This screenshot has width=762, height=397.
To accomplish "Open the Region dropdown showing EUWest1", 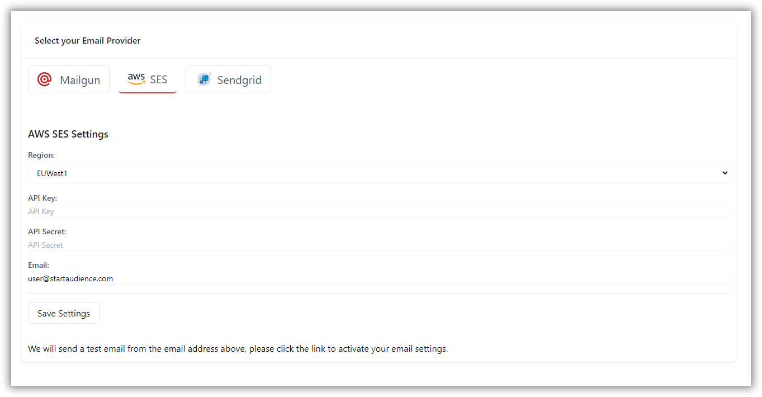I will coord(379,173).
